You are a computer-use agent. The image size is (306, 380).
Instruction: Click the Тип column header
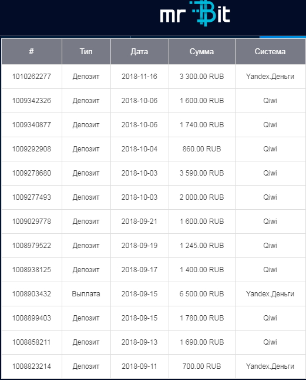click(86, 52)
